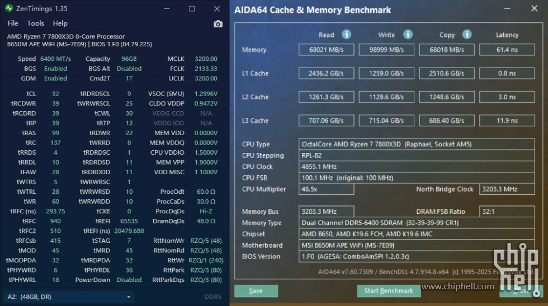Click the L3 Cache Write value 715.04 GB/s

tap(386, 121)
